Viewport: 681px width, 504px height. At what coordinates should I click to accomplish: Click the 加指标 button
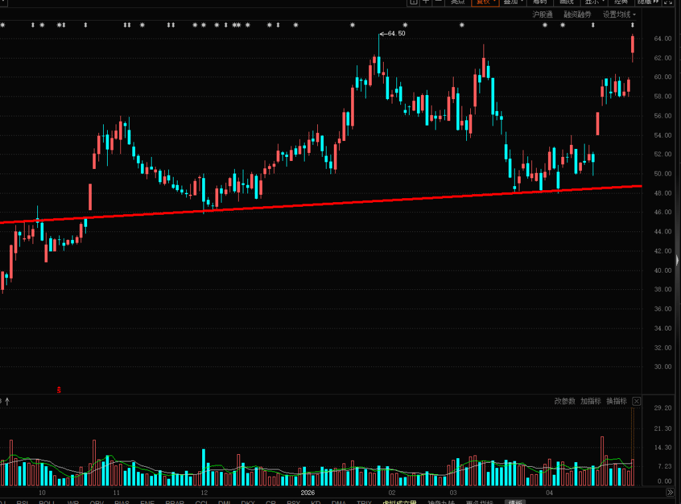point(590,401)
